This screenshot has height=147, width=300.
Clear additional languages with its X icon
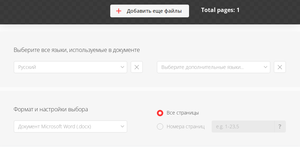pos(280,67)
